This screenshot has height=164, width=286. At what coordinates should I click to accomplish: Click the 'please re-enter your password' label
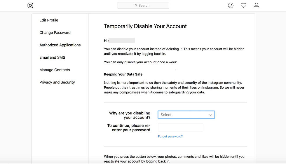pyautogui.click(x=129, y=128)
